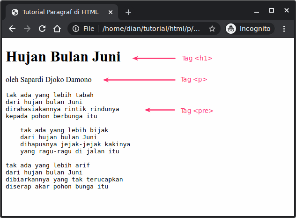Go back using the browser back arrow
Viewport: 296px width, 218px height.
(12, 29)
